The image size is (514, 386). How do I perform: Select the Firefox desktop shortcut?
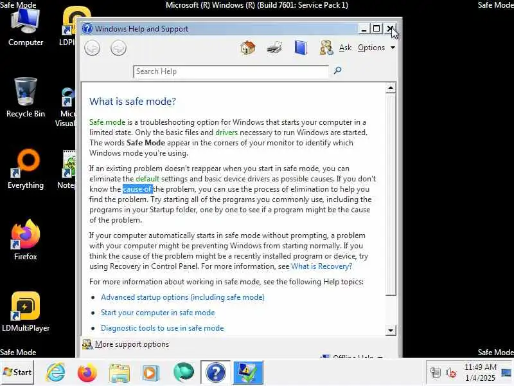26,240
